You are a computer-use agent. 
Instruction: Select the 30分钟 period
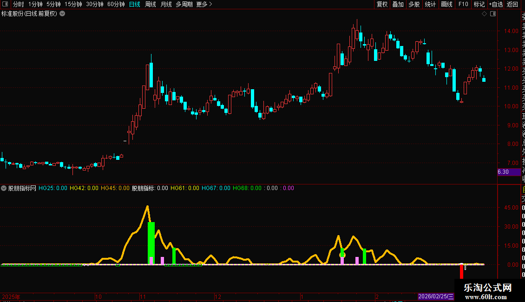95,4
